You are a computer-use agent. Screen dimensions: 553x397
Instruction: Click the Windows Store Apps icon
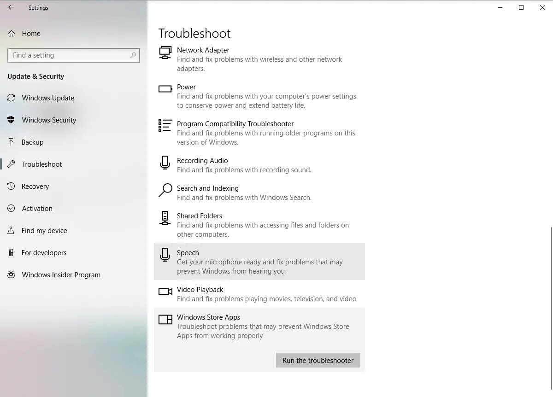pyautogui.click(x=165, y=320)
